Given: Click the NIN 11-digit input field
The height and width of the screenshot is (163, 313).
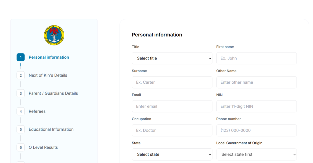Looking at the screenshot, I should [x=256, y=107].
